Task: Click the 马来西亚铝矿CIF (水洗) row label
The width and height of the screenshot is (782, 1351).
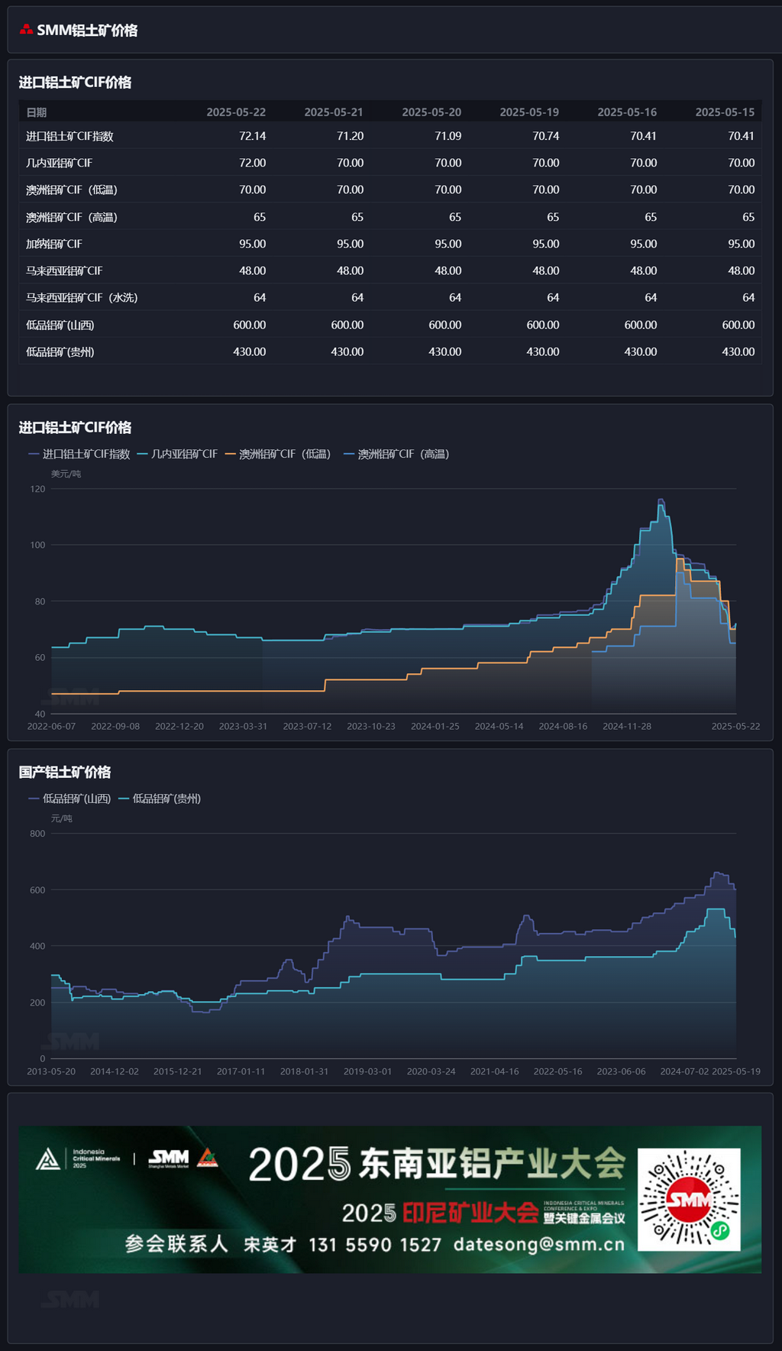Action: (82, 297)
